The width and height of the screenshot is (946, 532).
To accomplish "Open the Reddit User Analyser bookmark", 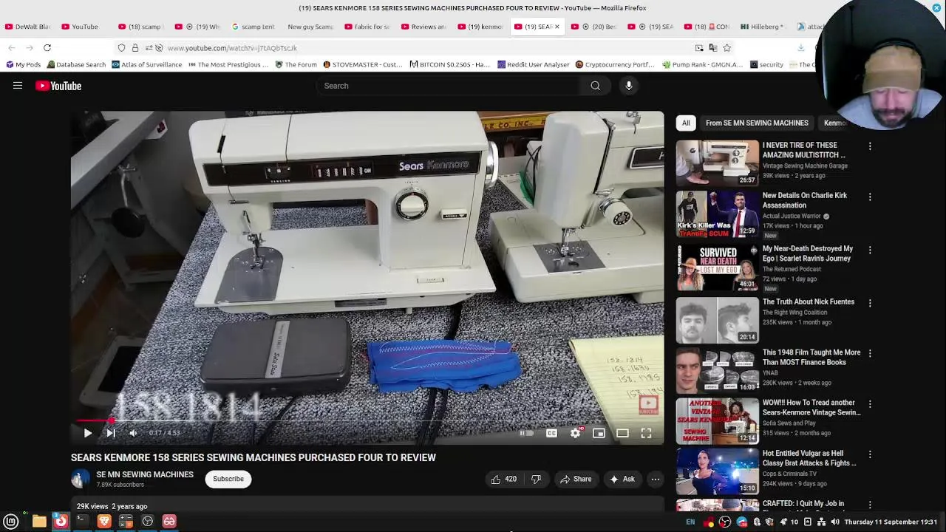I will pyautogui.click(x=533, y=64).
